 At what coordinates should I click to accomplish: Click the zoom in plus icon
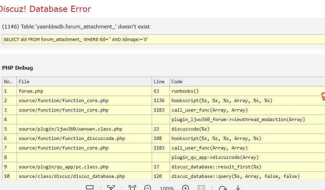tap(186, 188)
